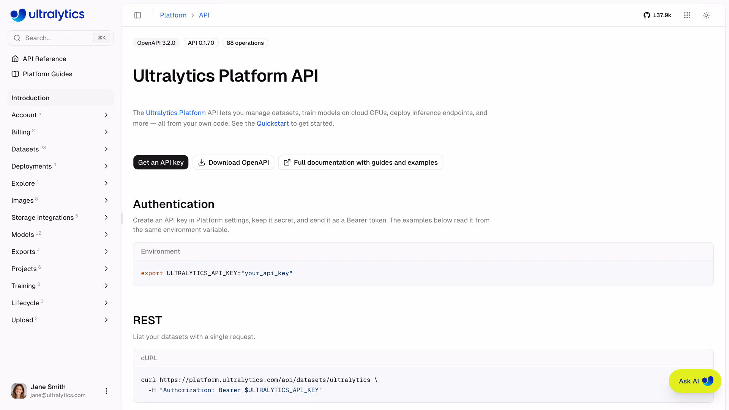This screenshot has width=729, height=410.
Task: Toggle the sidebar panel icon
Action: (x=138, y=15)
